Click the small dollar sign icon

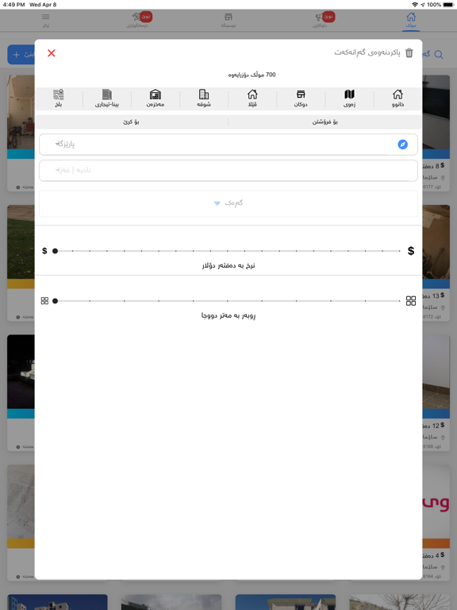point(44,251)
